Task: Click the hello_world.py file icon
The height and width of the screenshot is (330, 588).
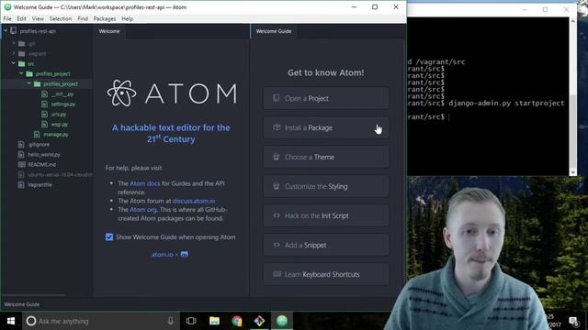Action: pyautogui.click(x=21, y=155)
